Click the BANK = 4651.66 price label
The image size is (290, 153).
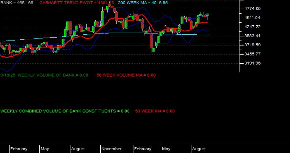click(17, 3)
